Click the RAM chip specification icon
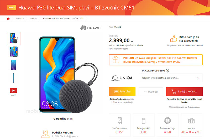The width and height of the screenshot is (210, 140). (x=167, y=121)
